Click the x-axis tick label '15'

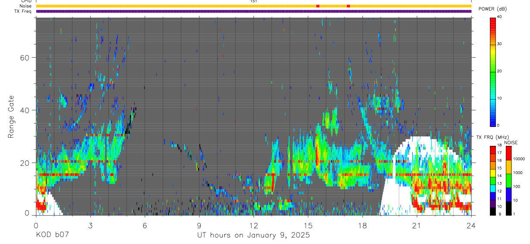(x=308, y=225)
